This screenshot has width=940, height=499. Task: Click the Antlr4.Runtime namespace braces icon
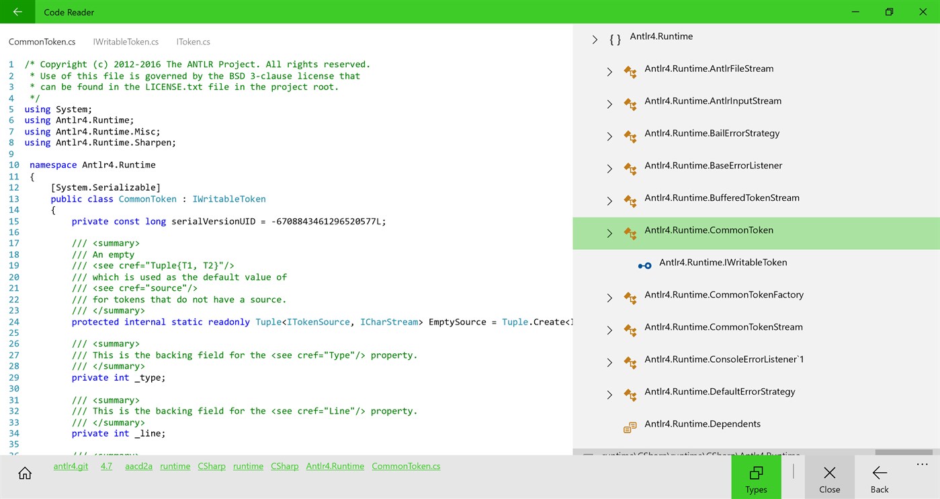click(x=615, y=40)
